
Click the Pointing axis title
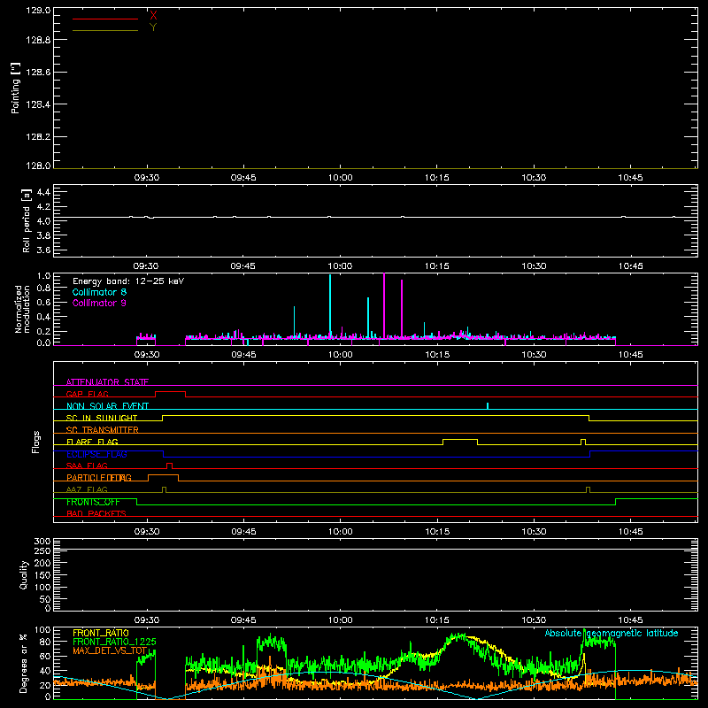16,88
